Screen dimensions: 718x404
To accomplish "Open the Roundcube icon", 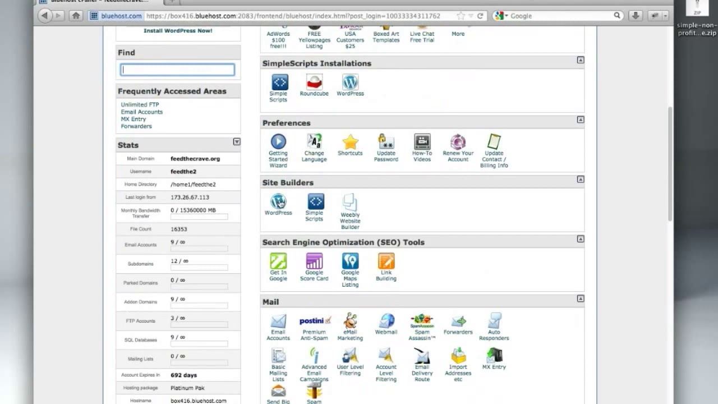I will click(x=314, y=85).
